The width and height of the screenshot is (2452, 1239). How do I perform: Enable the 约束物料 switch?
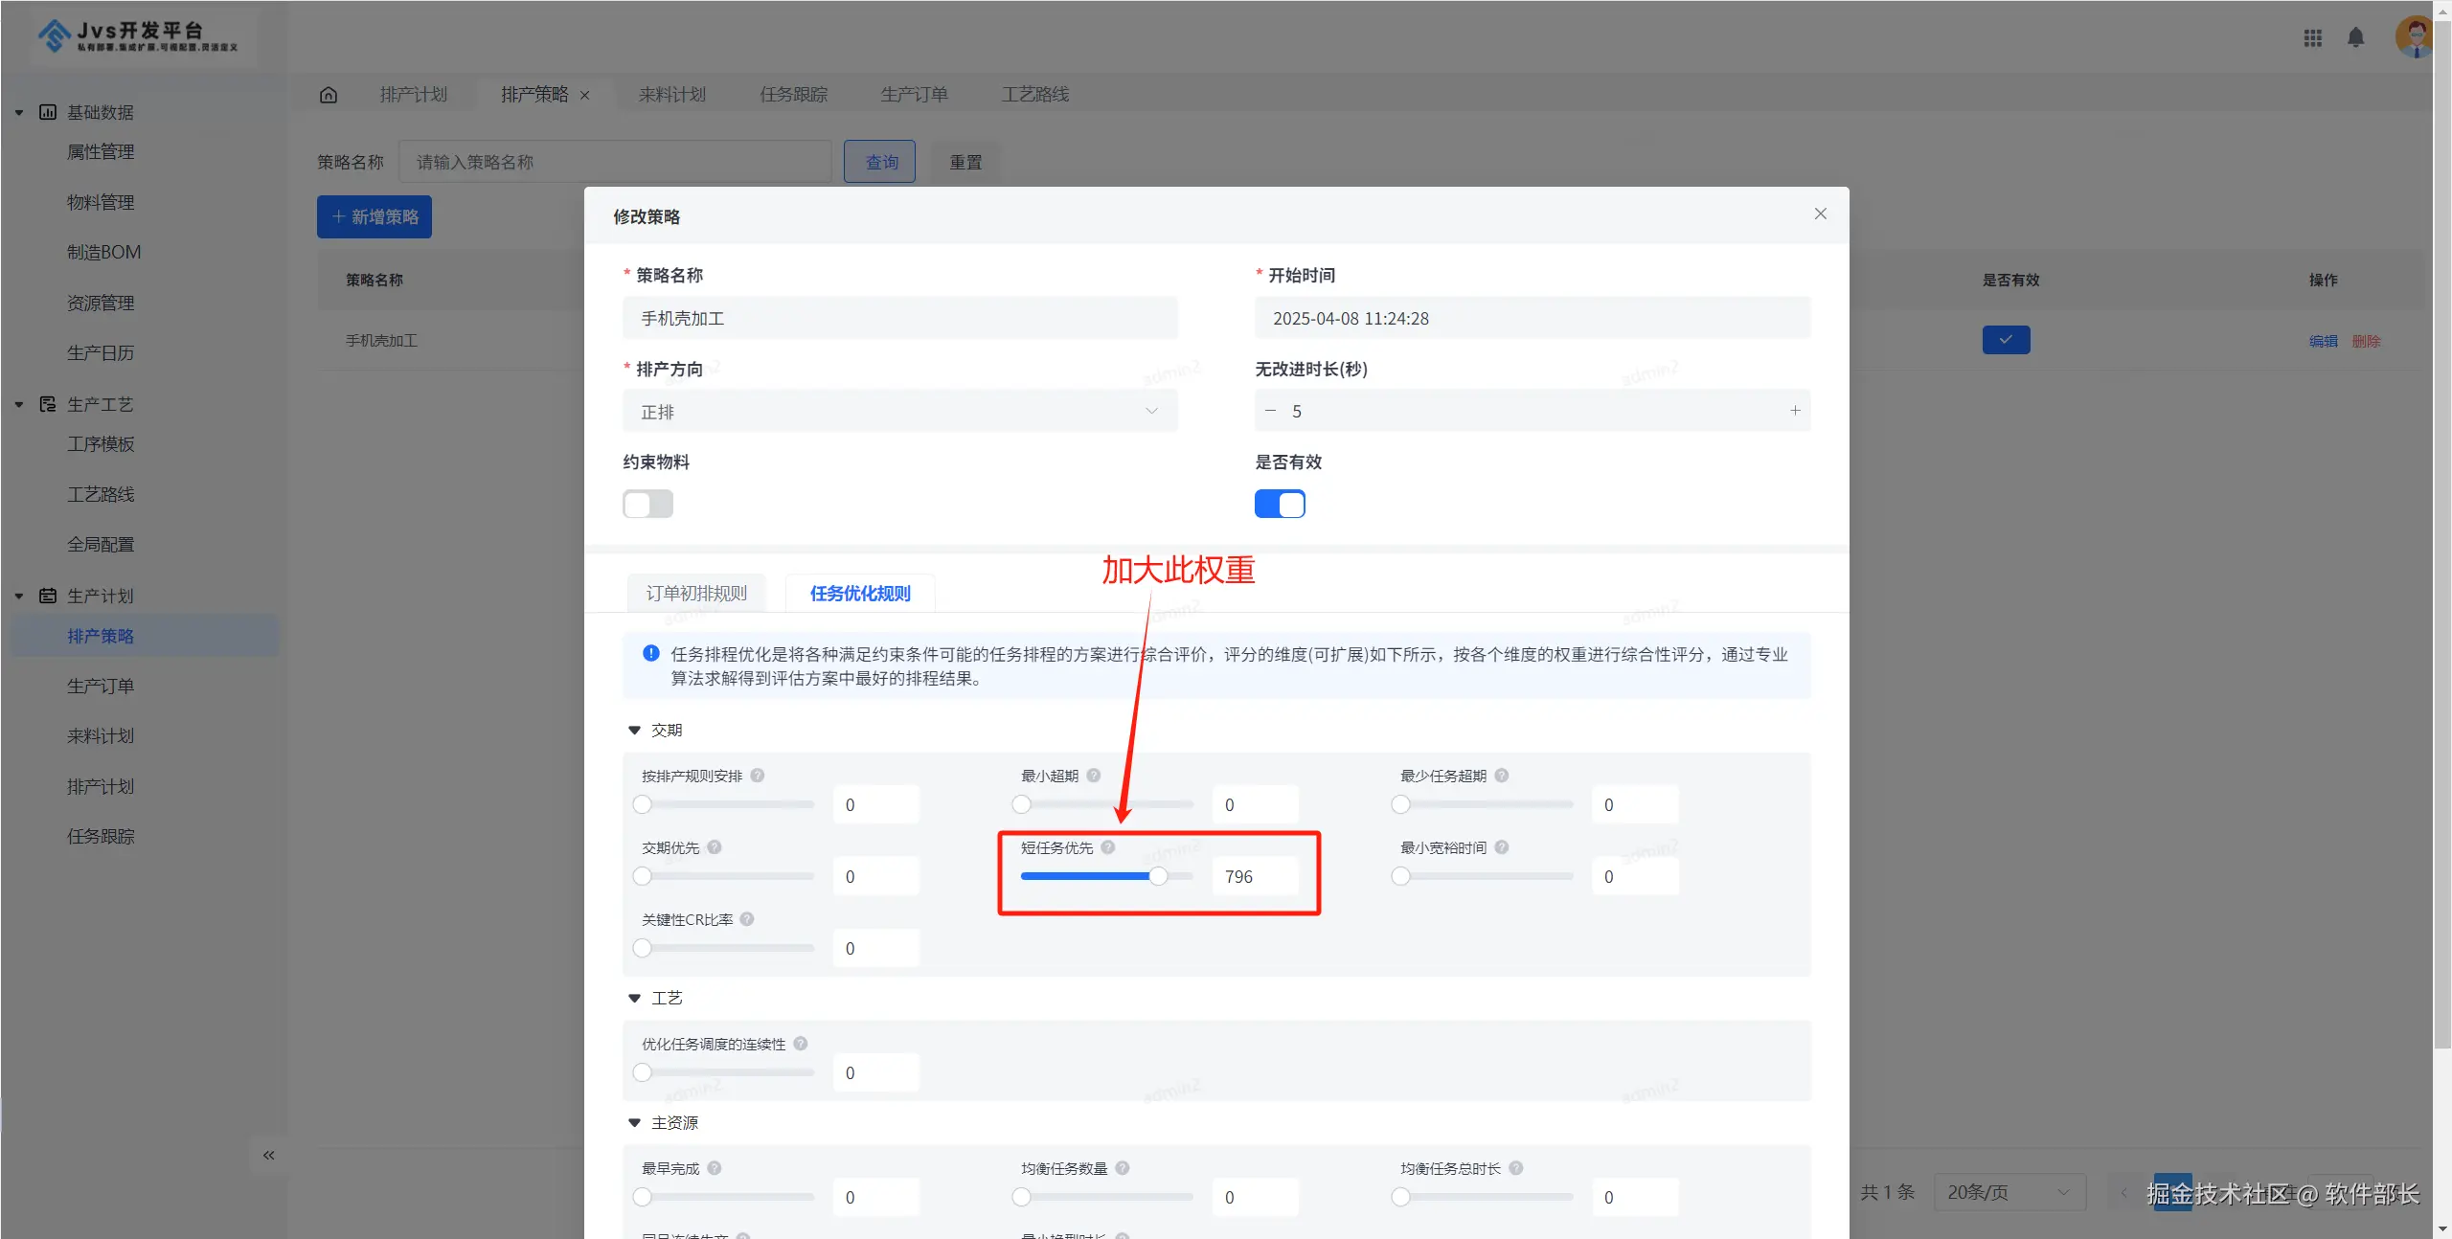[647, 504]
